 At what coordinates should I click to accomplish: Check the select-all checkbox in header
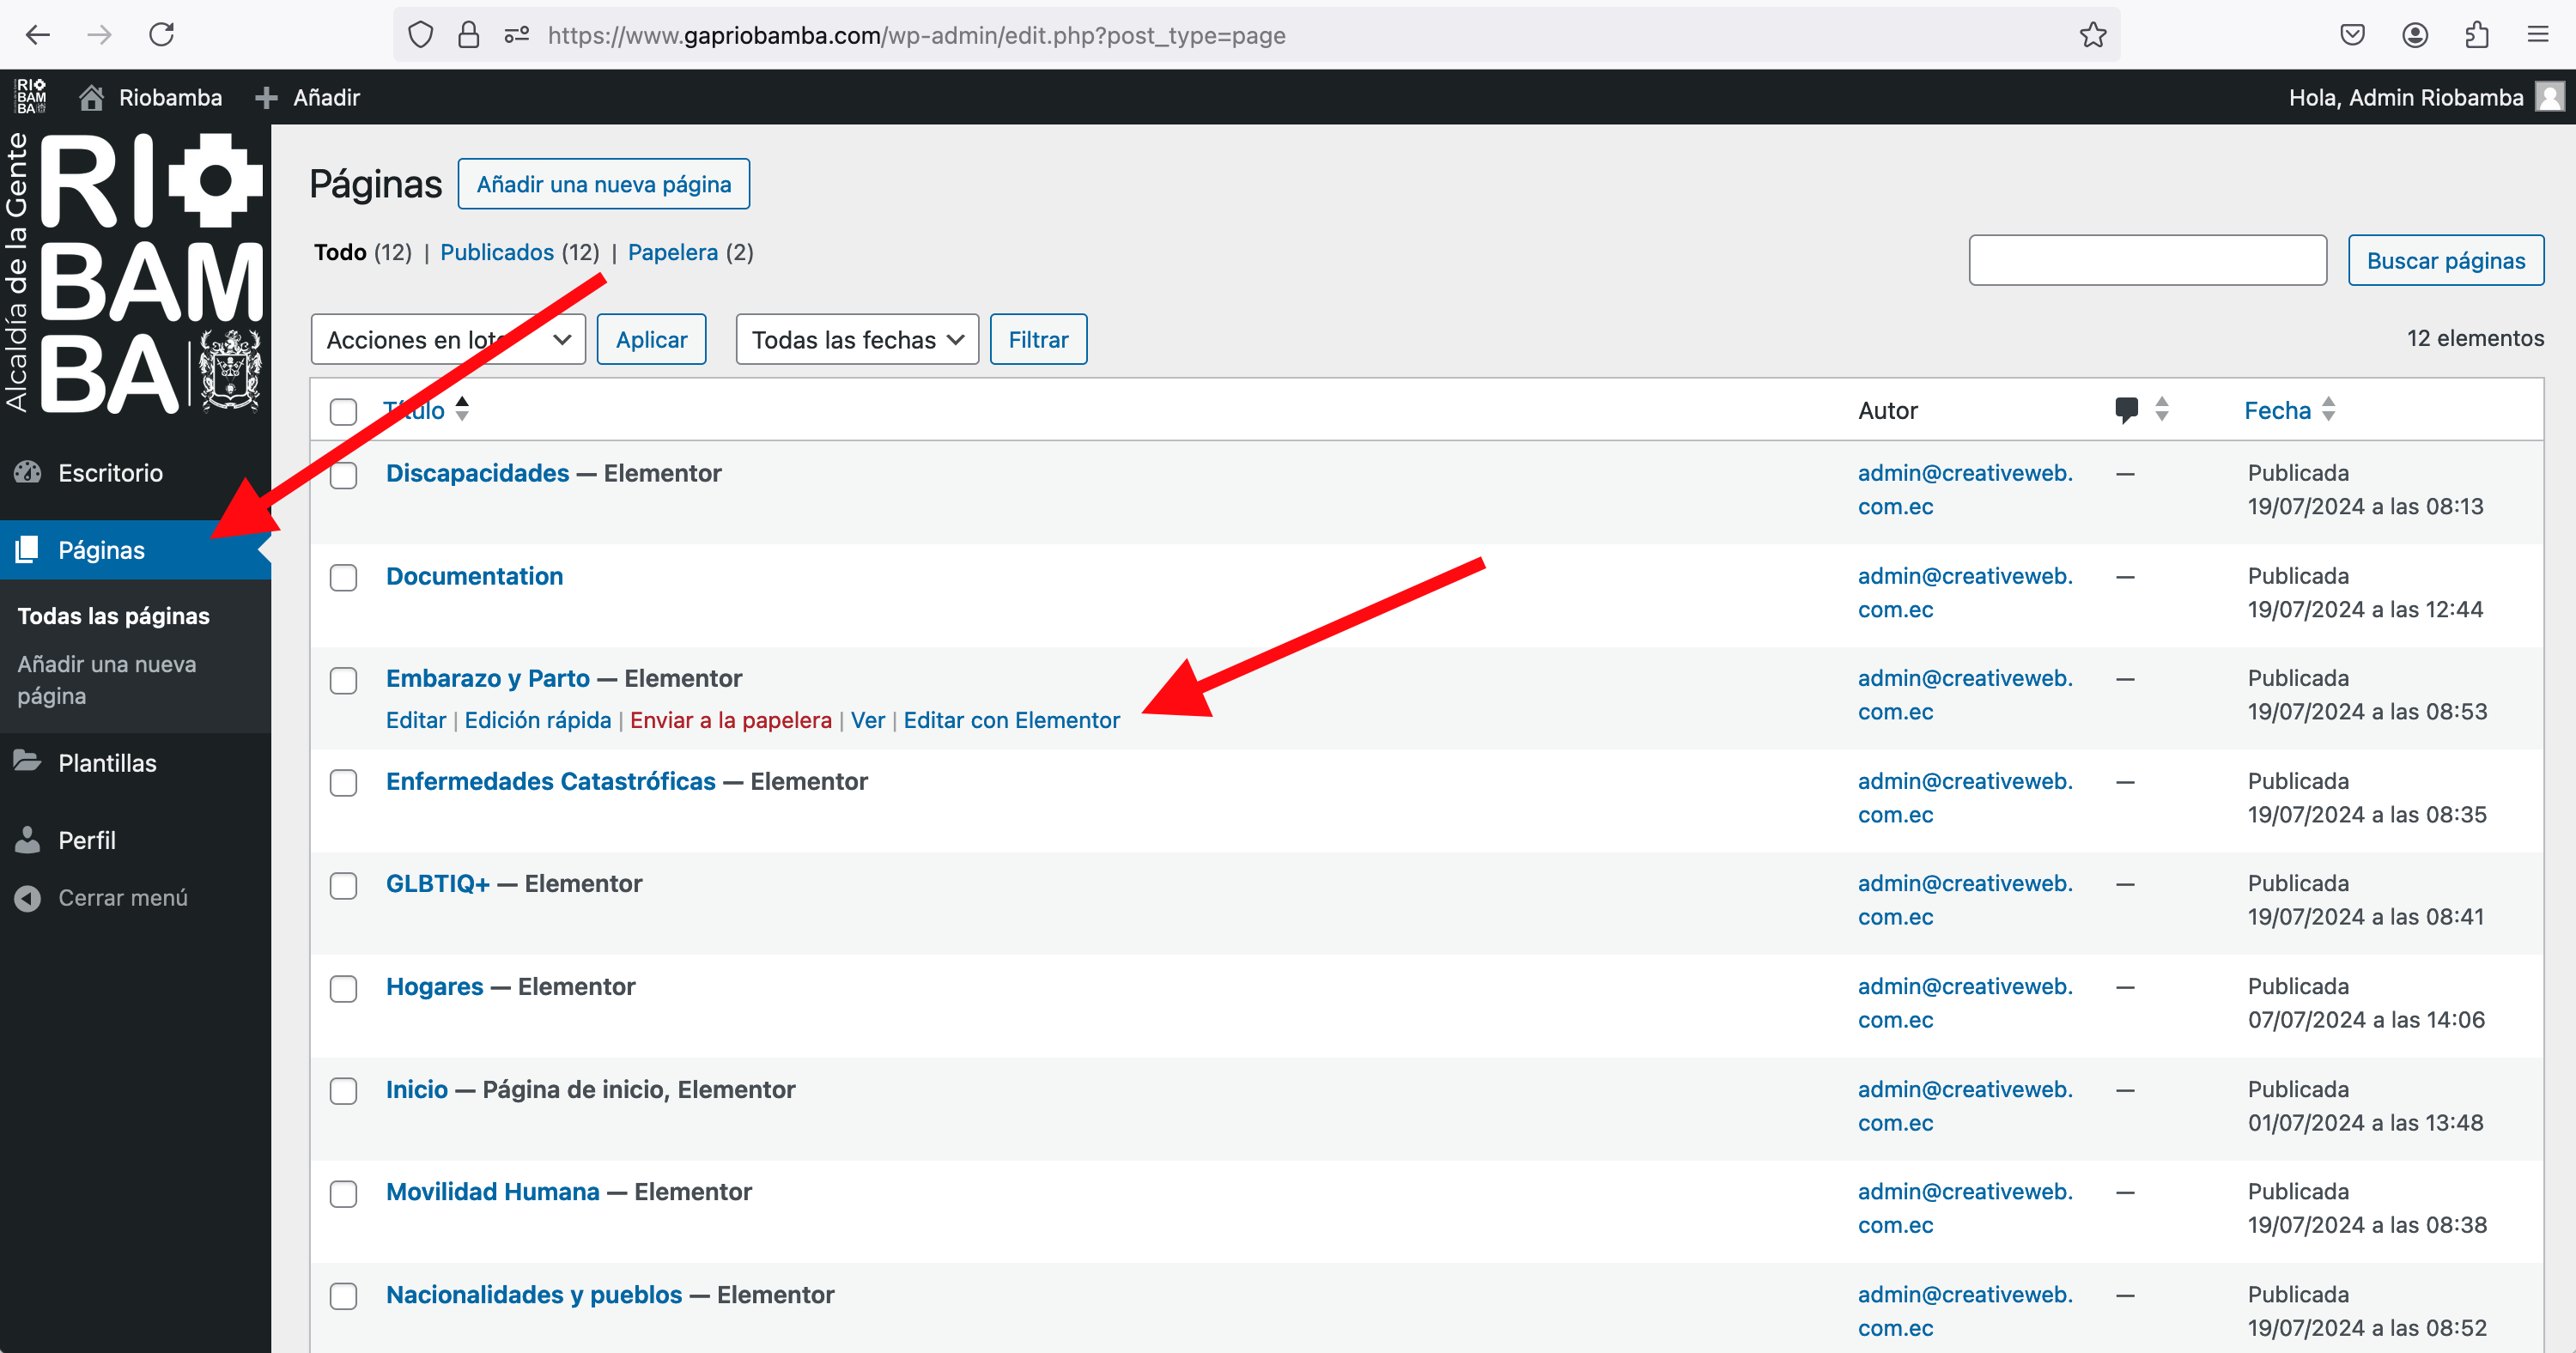343,412
